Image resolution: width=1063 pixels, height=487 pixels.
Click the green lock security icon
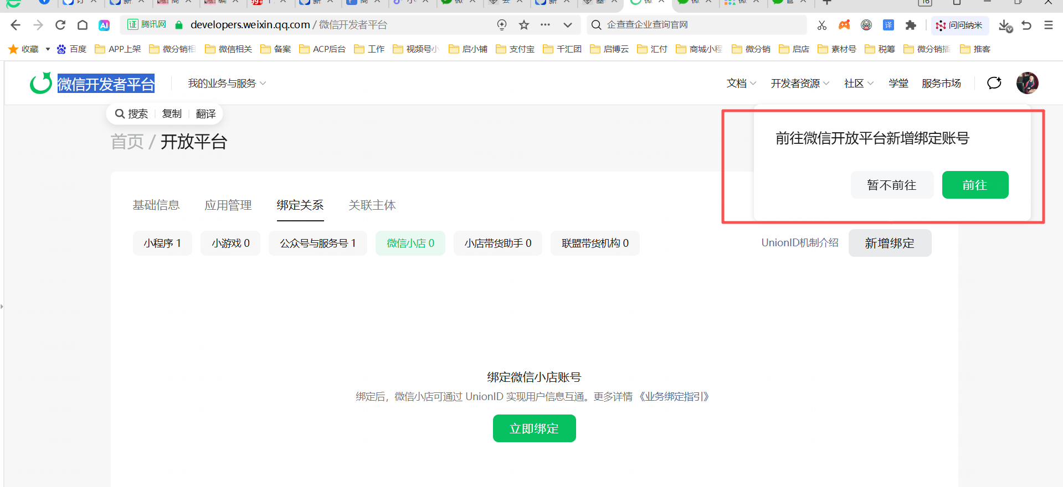pos(179,25)
